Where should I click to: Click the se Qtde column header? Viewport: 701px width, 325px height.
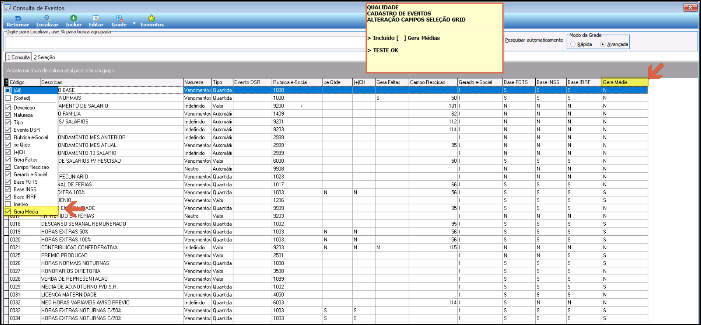[x=338, y=82]
